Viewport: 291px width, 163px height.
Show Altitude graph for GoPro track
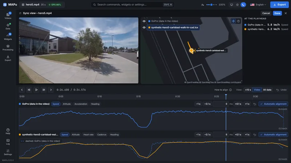click(x=67, y=104)
